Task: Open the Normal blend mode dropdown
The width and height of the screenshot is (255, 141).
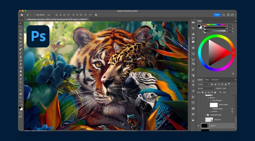Action: click(206, 88)
